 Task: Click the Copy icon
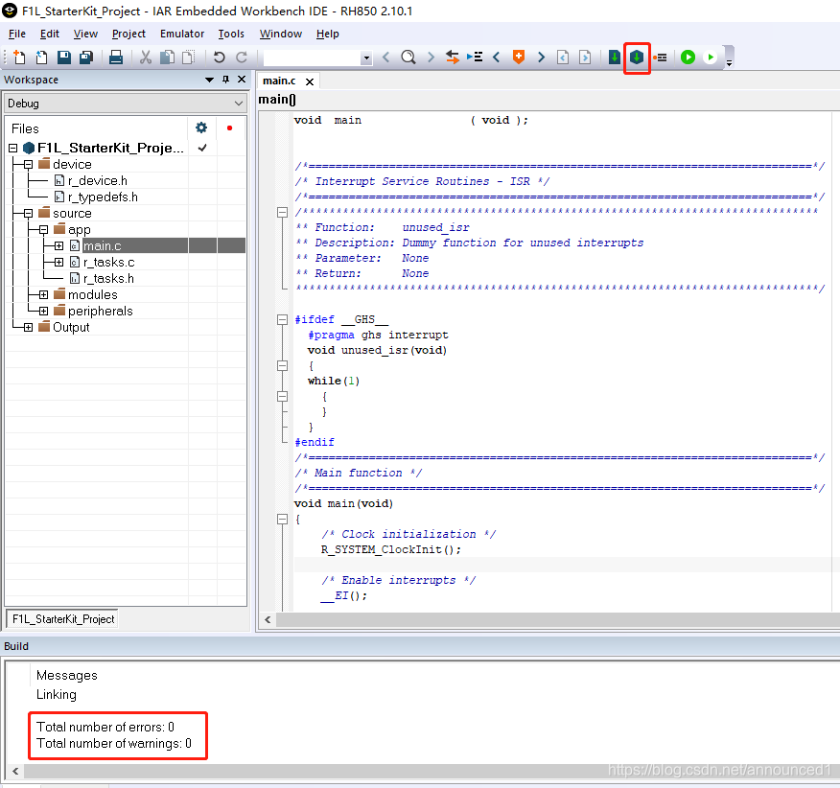167,57
